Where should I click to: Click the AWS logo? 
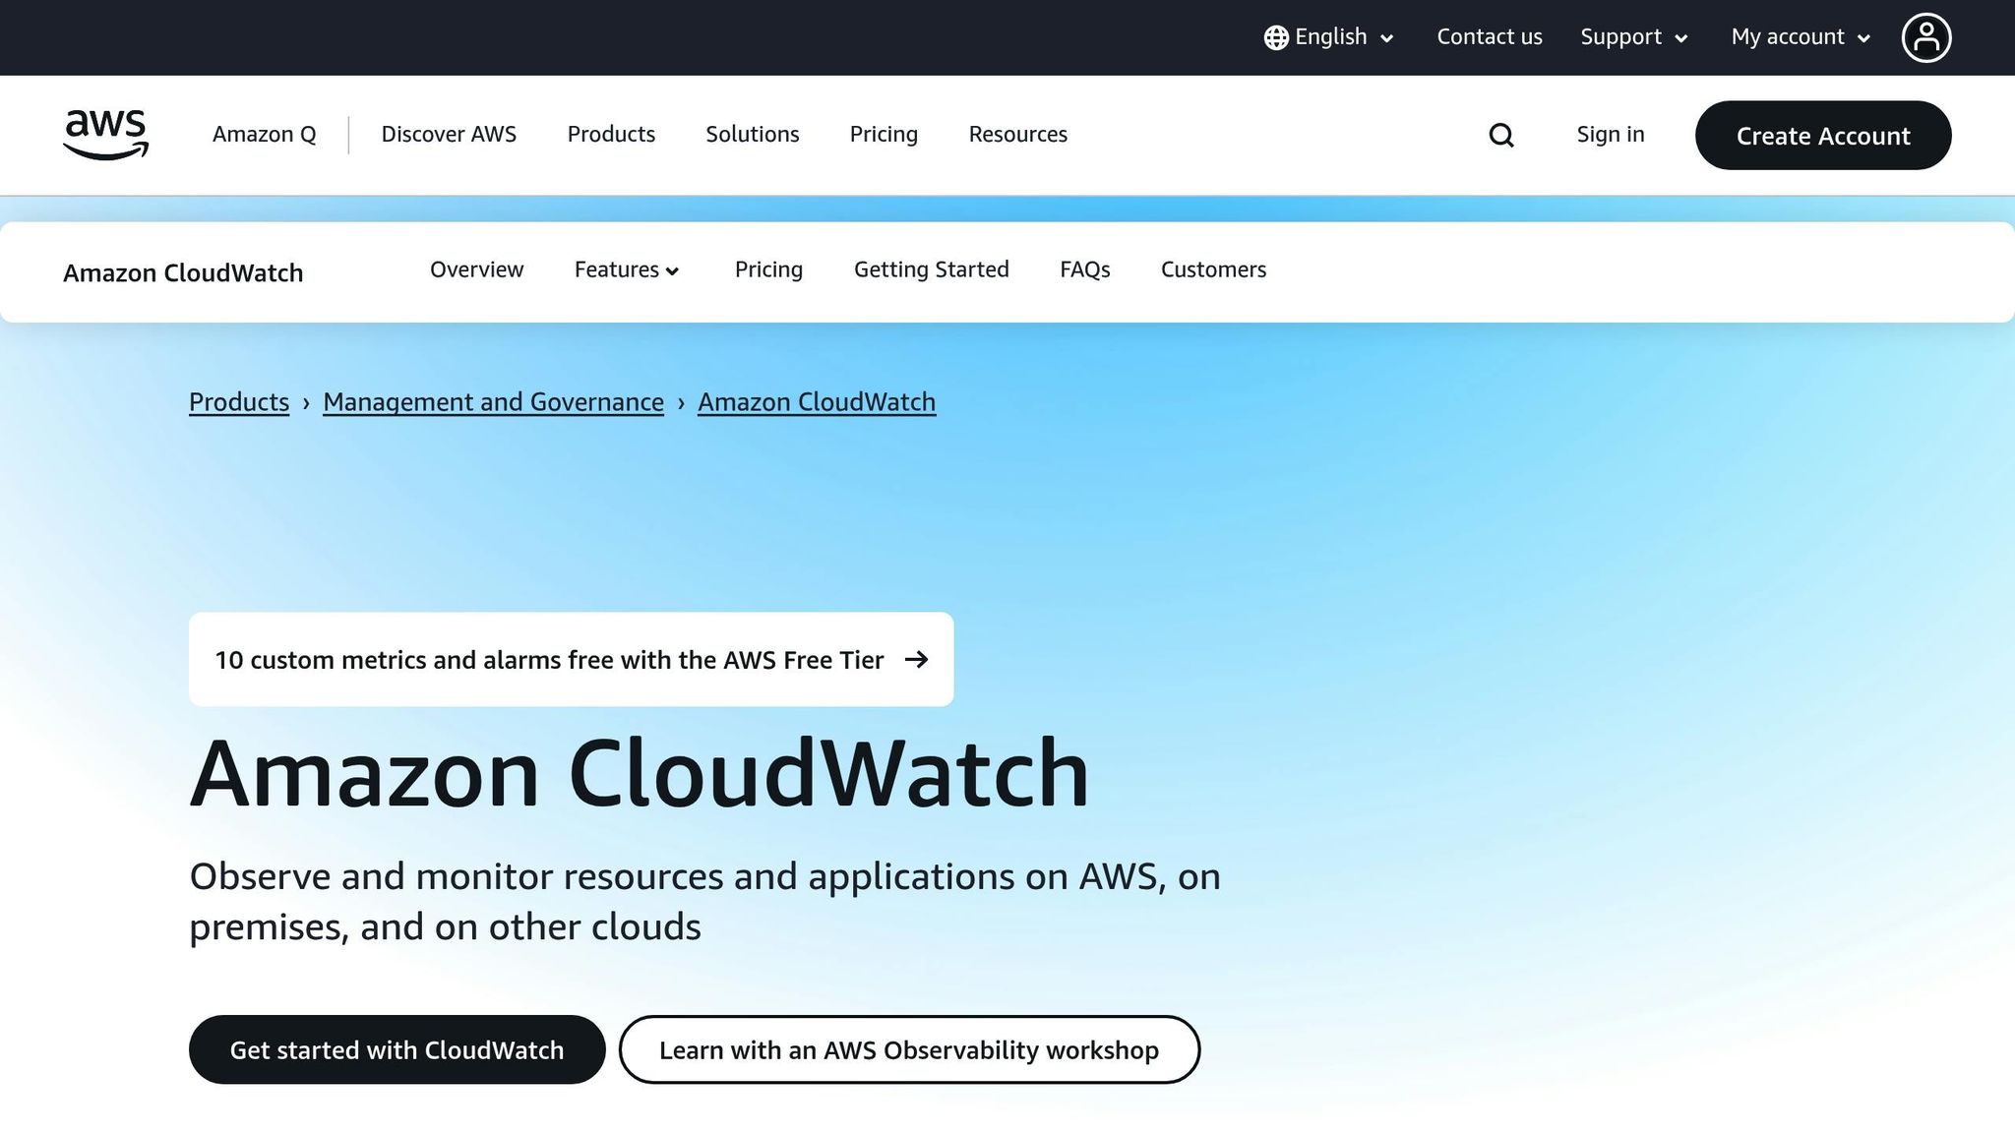[105, 135]
